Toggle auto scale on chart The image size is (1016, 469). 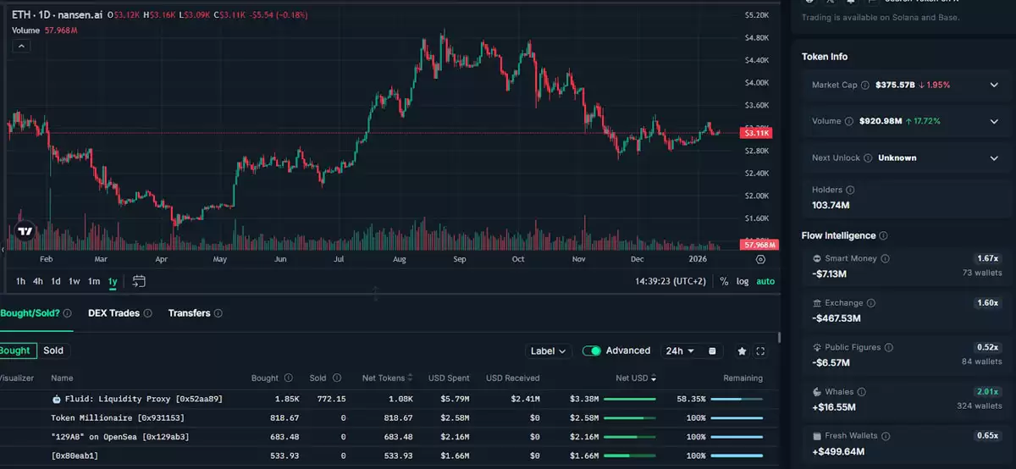point(765,281)
